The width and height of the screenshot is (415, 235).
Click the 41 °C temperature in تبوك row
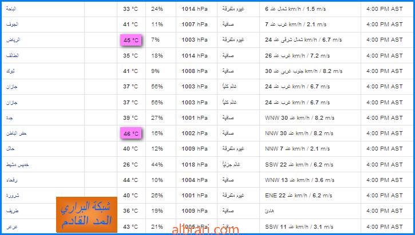[x=131, y=71]
